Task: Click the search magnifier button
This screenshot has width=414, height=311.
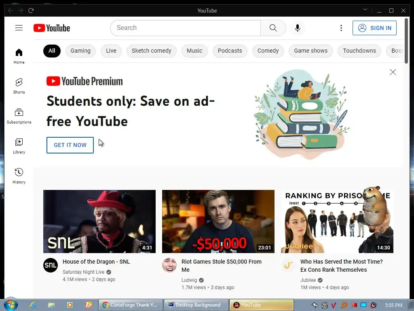Action: [x=273, y=28]
